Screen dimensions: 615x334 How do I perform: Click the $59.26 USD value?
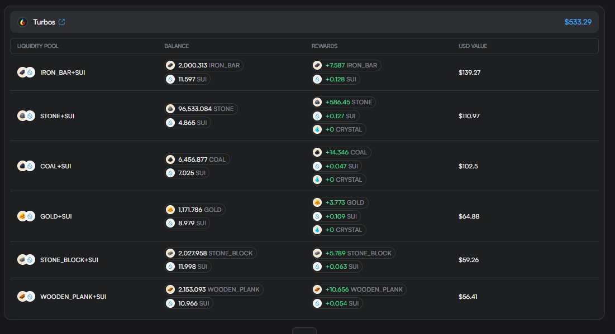click(x=469, y=260)
